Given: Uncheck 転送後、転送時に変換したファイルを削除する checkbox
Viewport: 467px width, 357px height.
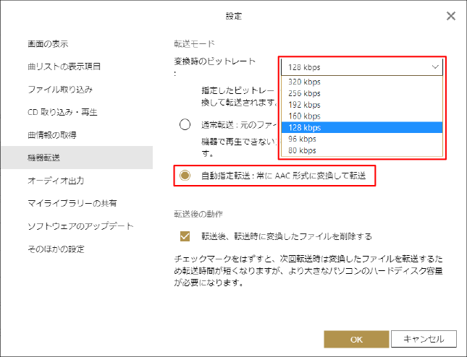Looking at the screenshot, I should coord(185,236).
